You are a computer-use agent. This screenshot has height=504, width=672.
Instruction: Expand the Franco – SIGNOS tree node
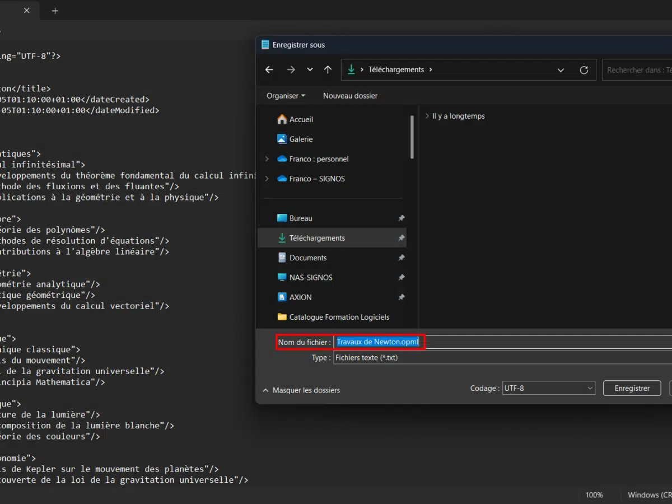click(267, 179)
